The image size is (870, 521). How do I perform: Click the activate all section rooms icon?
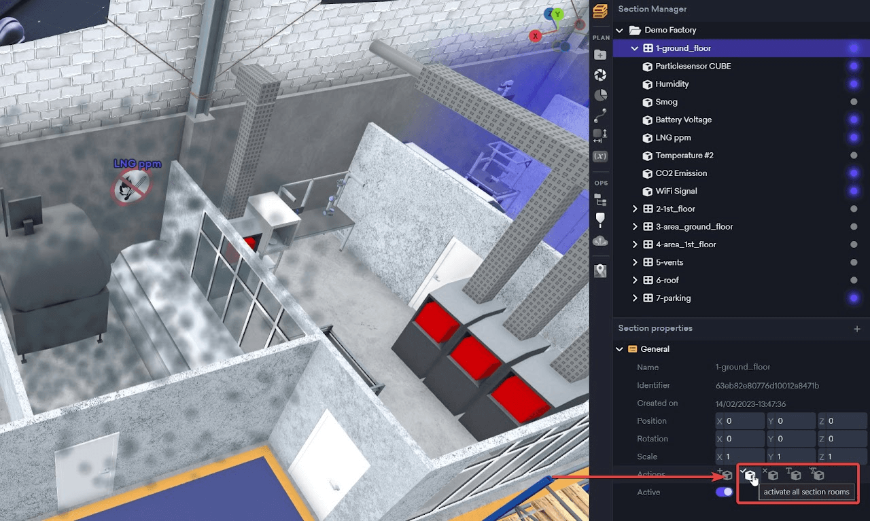point(749,475)
